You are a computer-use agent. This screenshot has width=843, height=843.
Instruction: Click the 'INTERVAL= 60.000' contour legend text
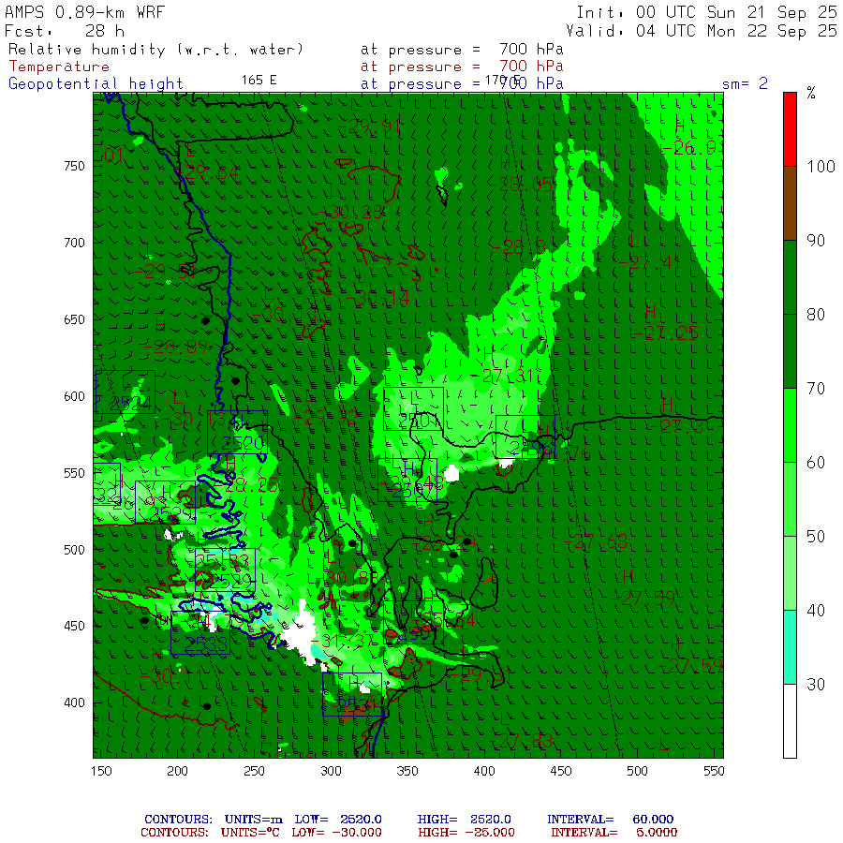(610, 820)
